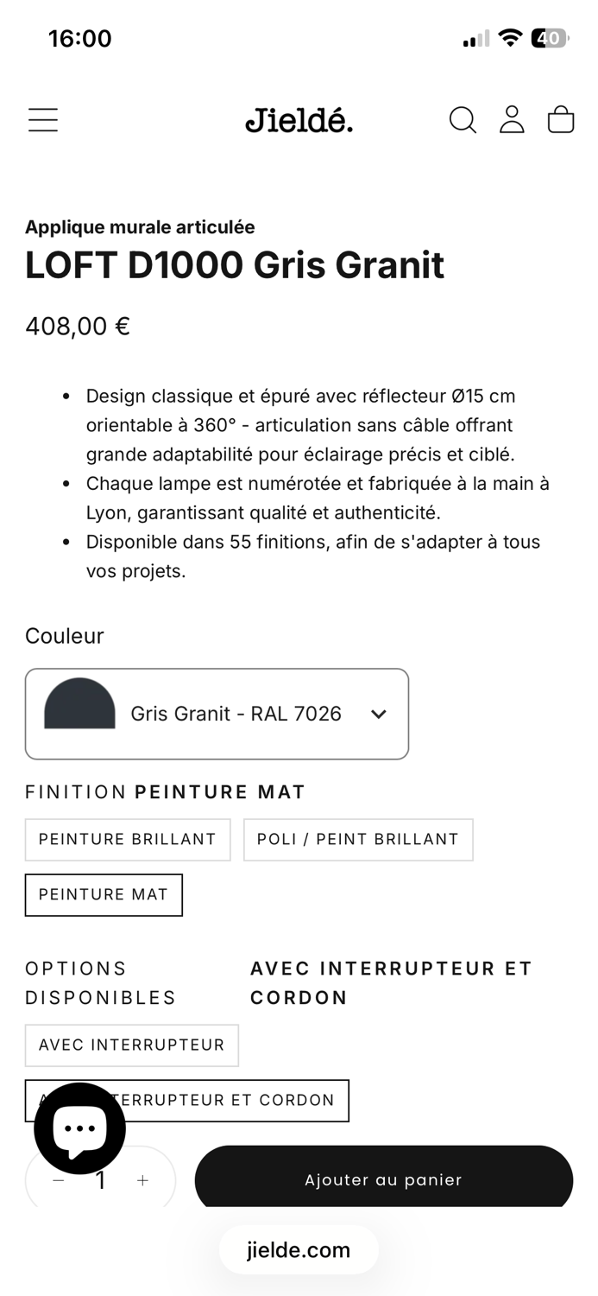Screen dimensions: 598x1296
Task: Open the user account icon
Action: pos(512,120)
